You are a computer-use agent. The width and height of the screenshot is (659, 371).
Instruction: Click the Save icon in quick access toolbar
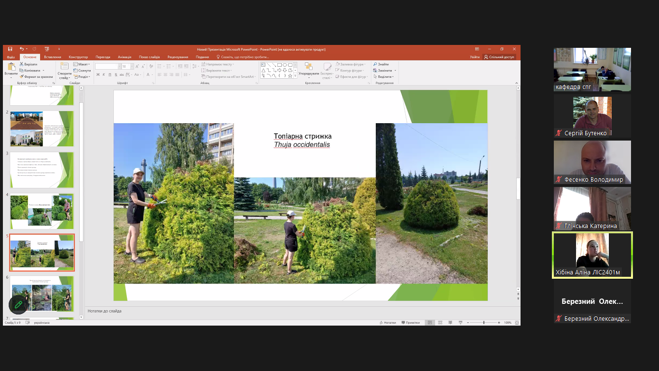click(10, 49)
